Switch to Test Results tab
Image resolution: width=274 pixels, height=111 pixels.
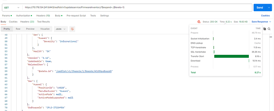click(x=43, y=22)
